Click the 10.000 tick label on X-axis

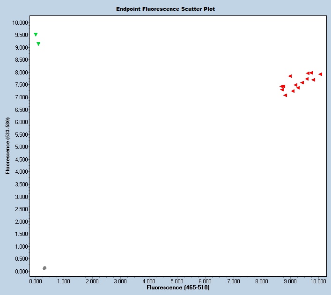319,281
